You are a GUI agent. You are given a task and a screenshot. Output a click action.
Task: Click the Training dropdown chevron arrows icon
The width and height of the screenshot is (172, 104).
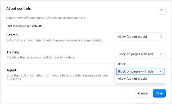tap(161, 54)
